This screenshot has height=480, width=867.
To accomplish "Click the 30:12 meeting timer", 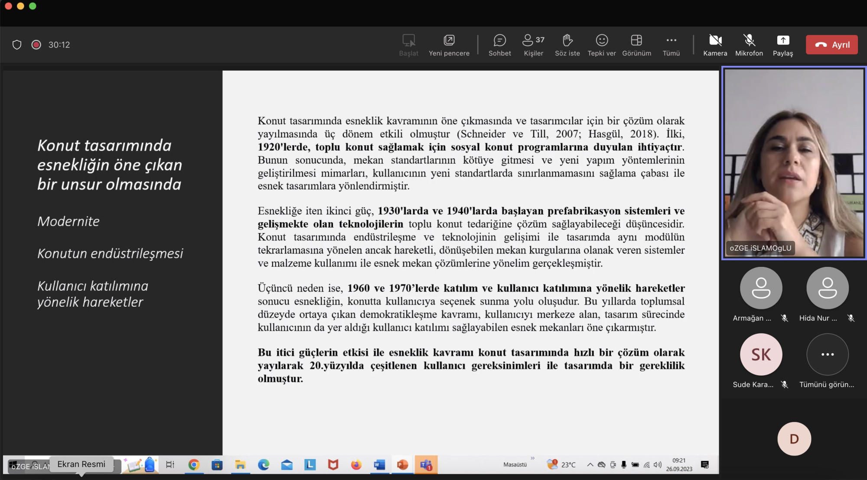I will point(59,45).
